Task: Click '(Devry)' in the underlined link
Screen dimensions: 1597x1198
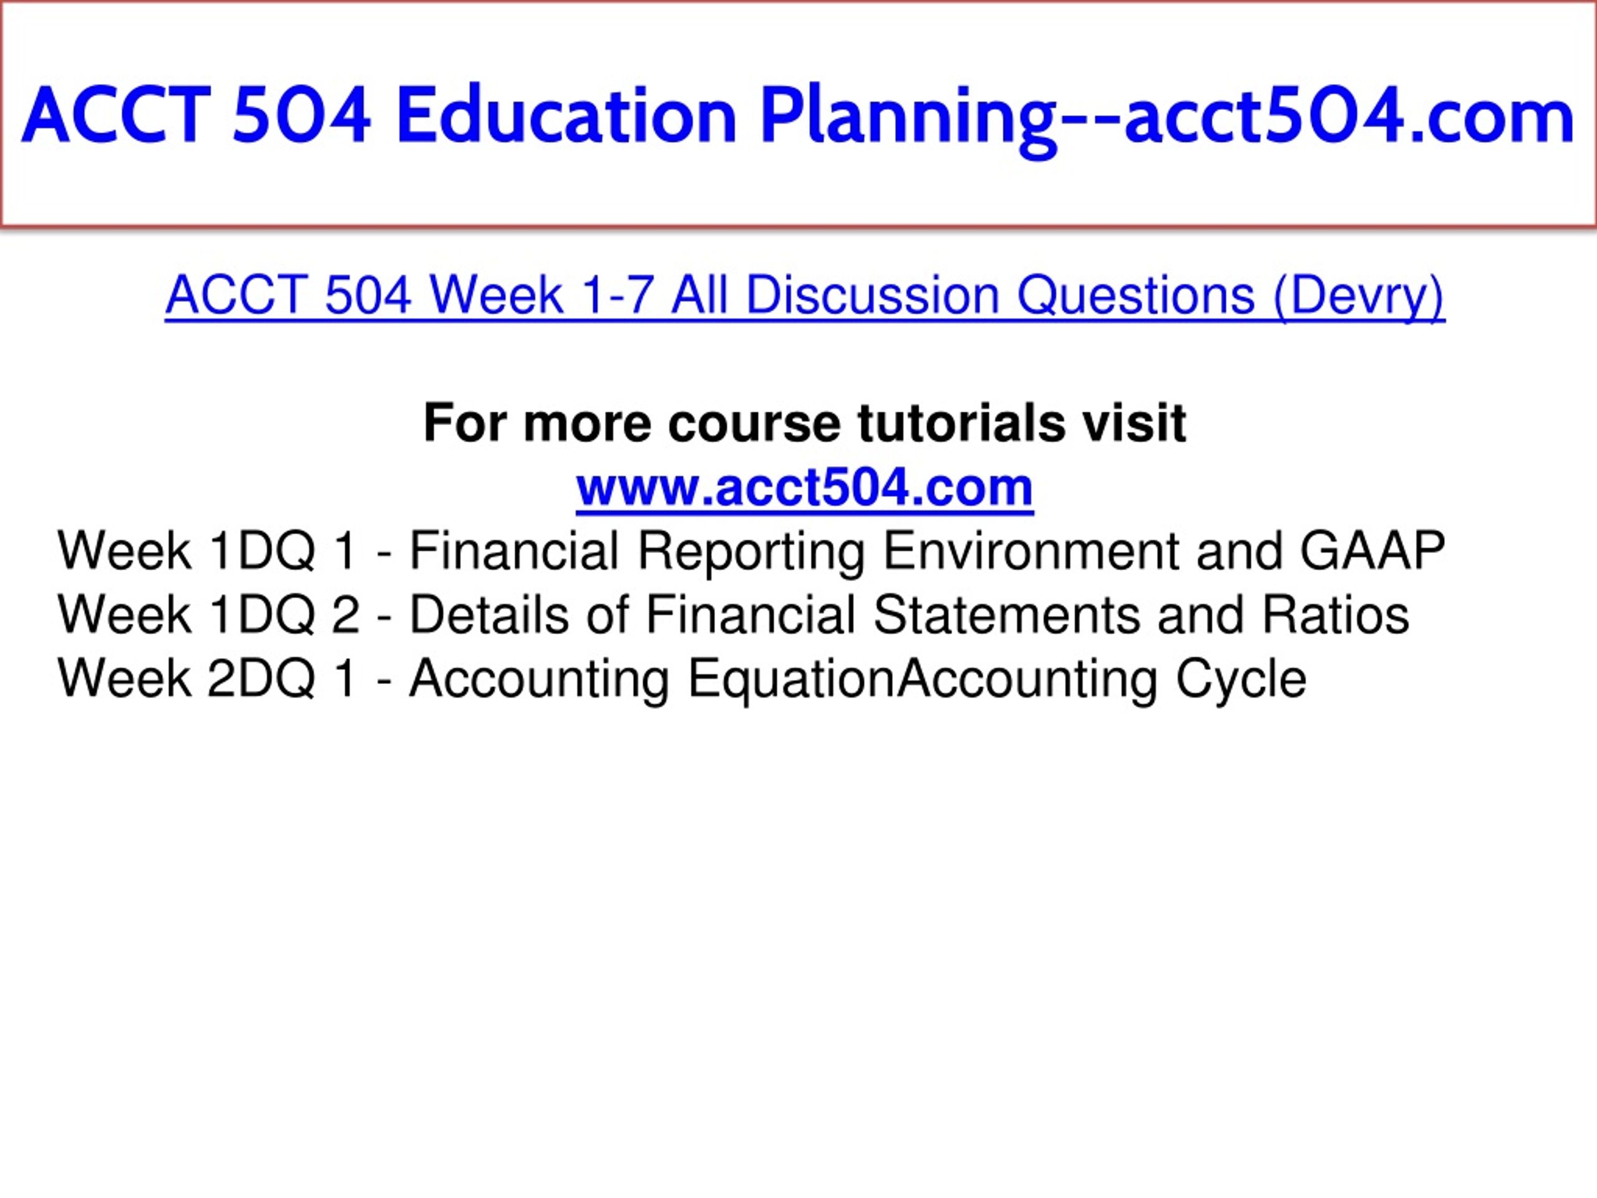Action: (x=1359, y=296)
